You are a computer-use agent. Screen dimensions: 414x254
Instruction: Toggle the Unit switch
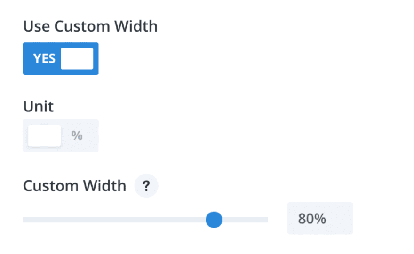[x=61, y=135]
